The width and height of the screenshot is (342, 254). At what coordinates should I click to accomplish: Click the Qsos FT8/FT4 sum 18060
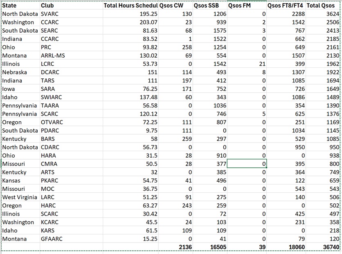286,247
